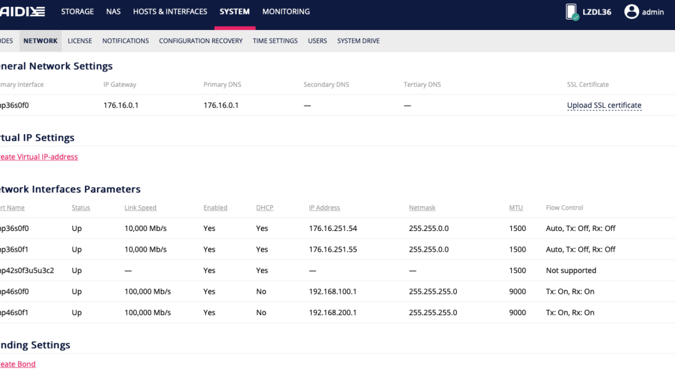Open the MONITORING menu
The height and width of the screenshot is (382, 675).
[286, 12]
